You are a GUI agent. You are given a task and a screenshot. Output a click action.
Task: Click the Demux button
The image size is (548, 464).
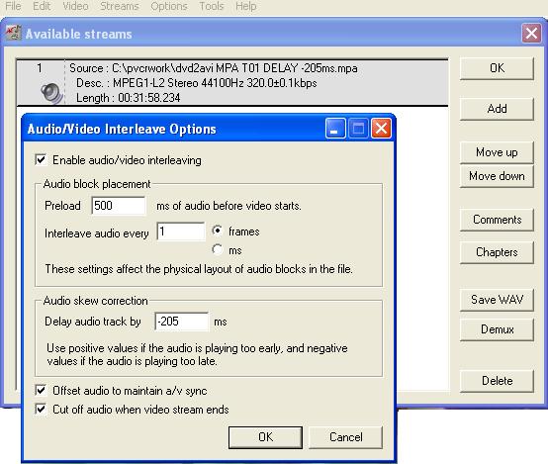point(497,329)
